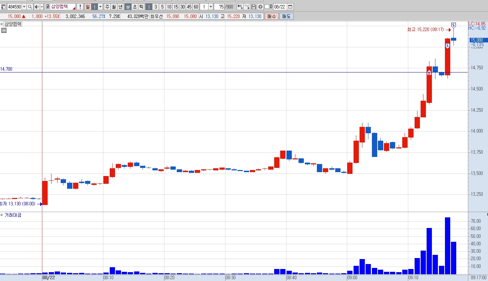This screenshot has height=281, width=488.
Task: Click the data grid icon under 삼양컴텍
Action: [4, 31]
